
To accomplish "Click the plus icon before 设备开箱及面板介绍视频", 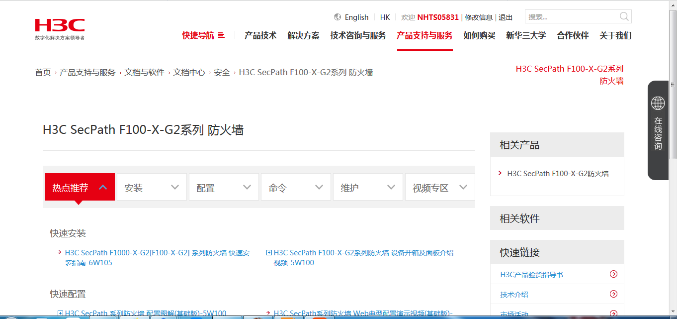I will 269,253.
